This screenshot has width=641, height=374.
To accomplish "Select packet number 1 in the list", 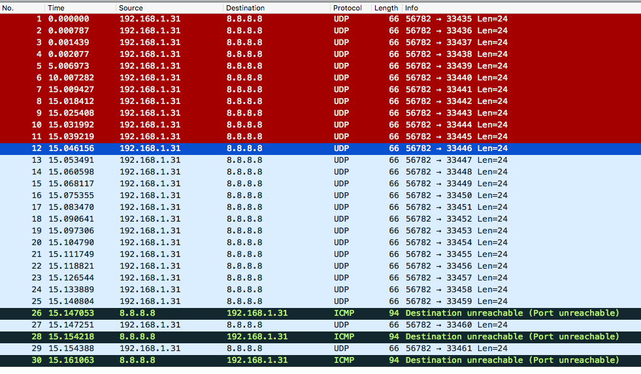I will point(261,19).
